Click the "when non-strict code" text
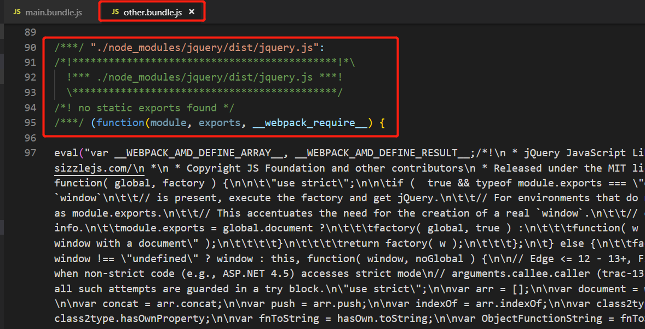Image resolution: width=645 pixels, height=329 pixels. 114,274
